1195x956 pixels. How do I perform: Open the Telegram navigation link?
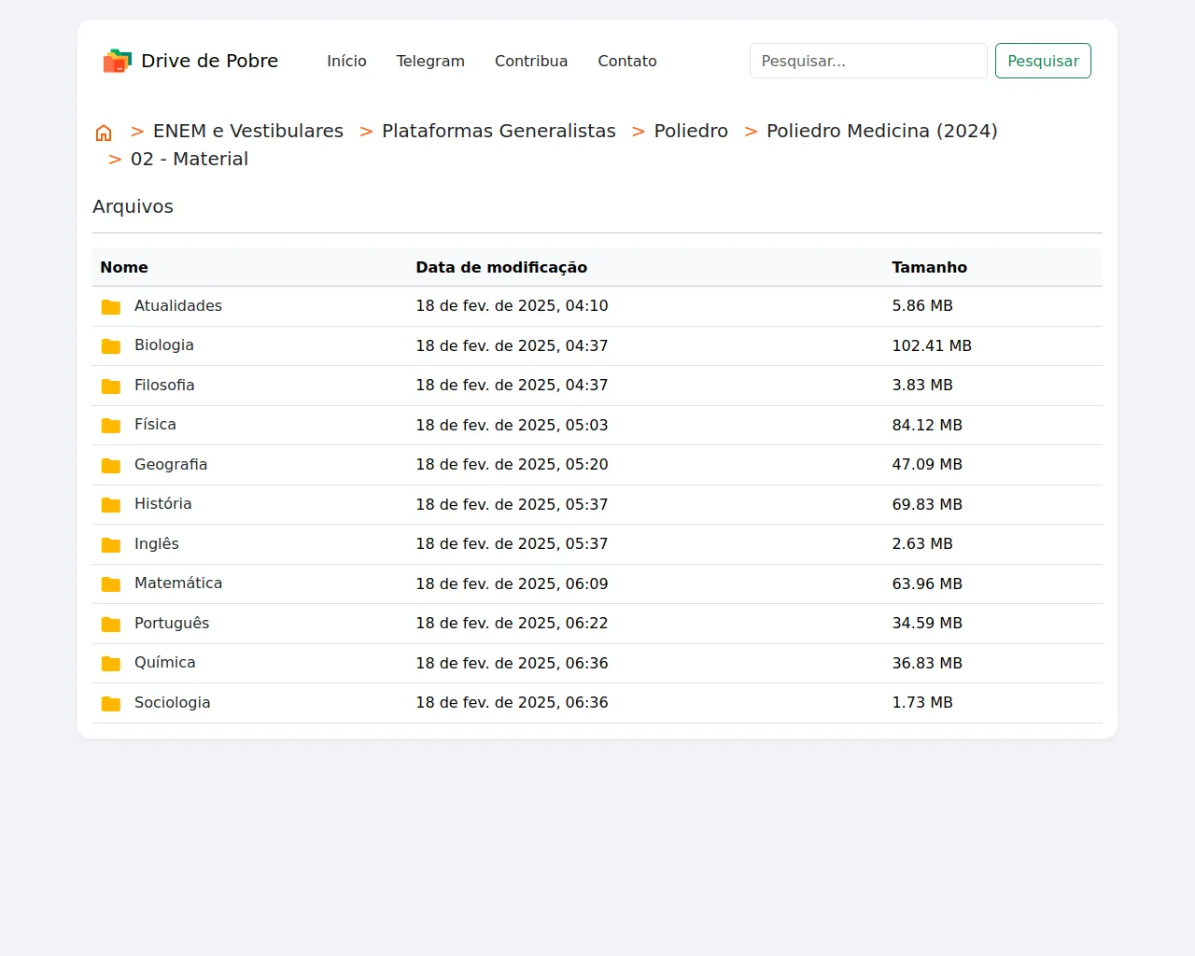(430, 62)
